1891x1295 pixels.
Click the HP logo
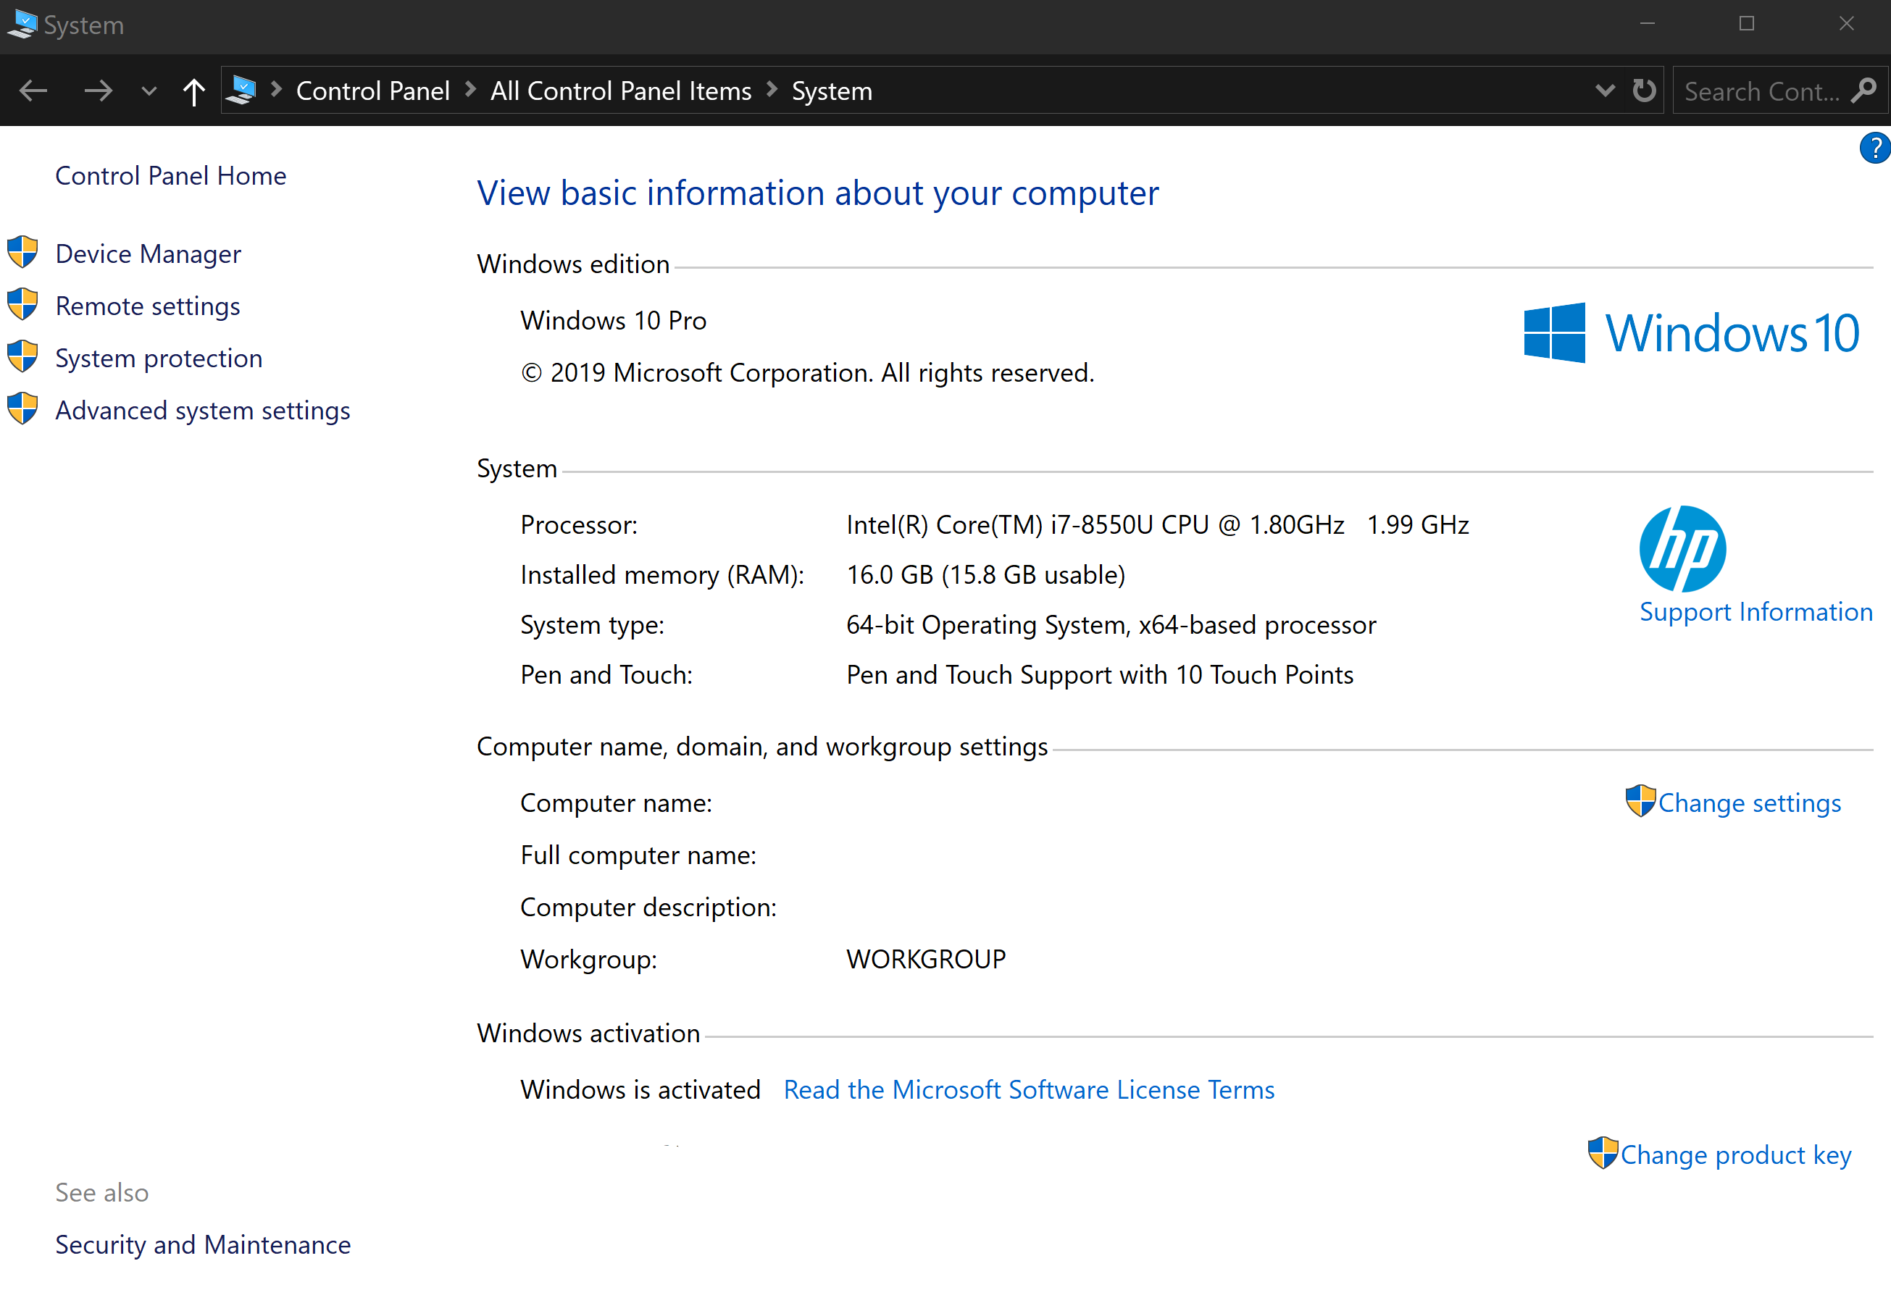pyautogui.click(x=1682, y=549)
